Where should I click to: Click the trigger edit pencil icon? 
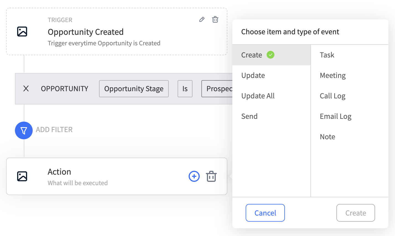pyautogui.click(x=202, y=19)
